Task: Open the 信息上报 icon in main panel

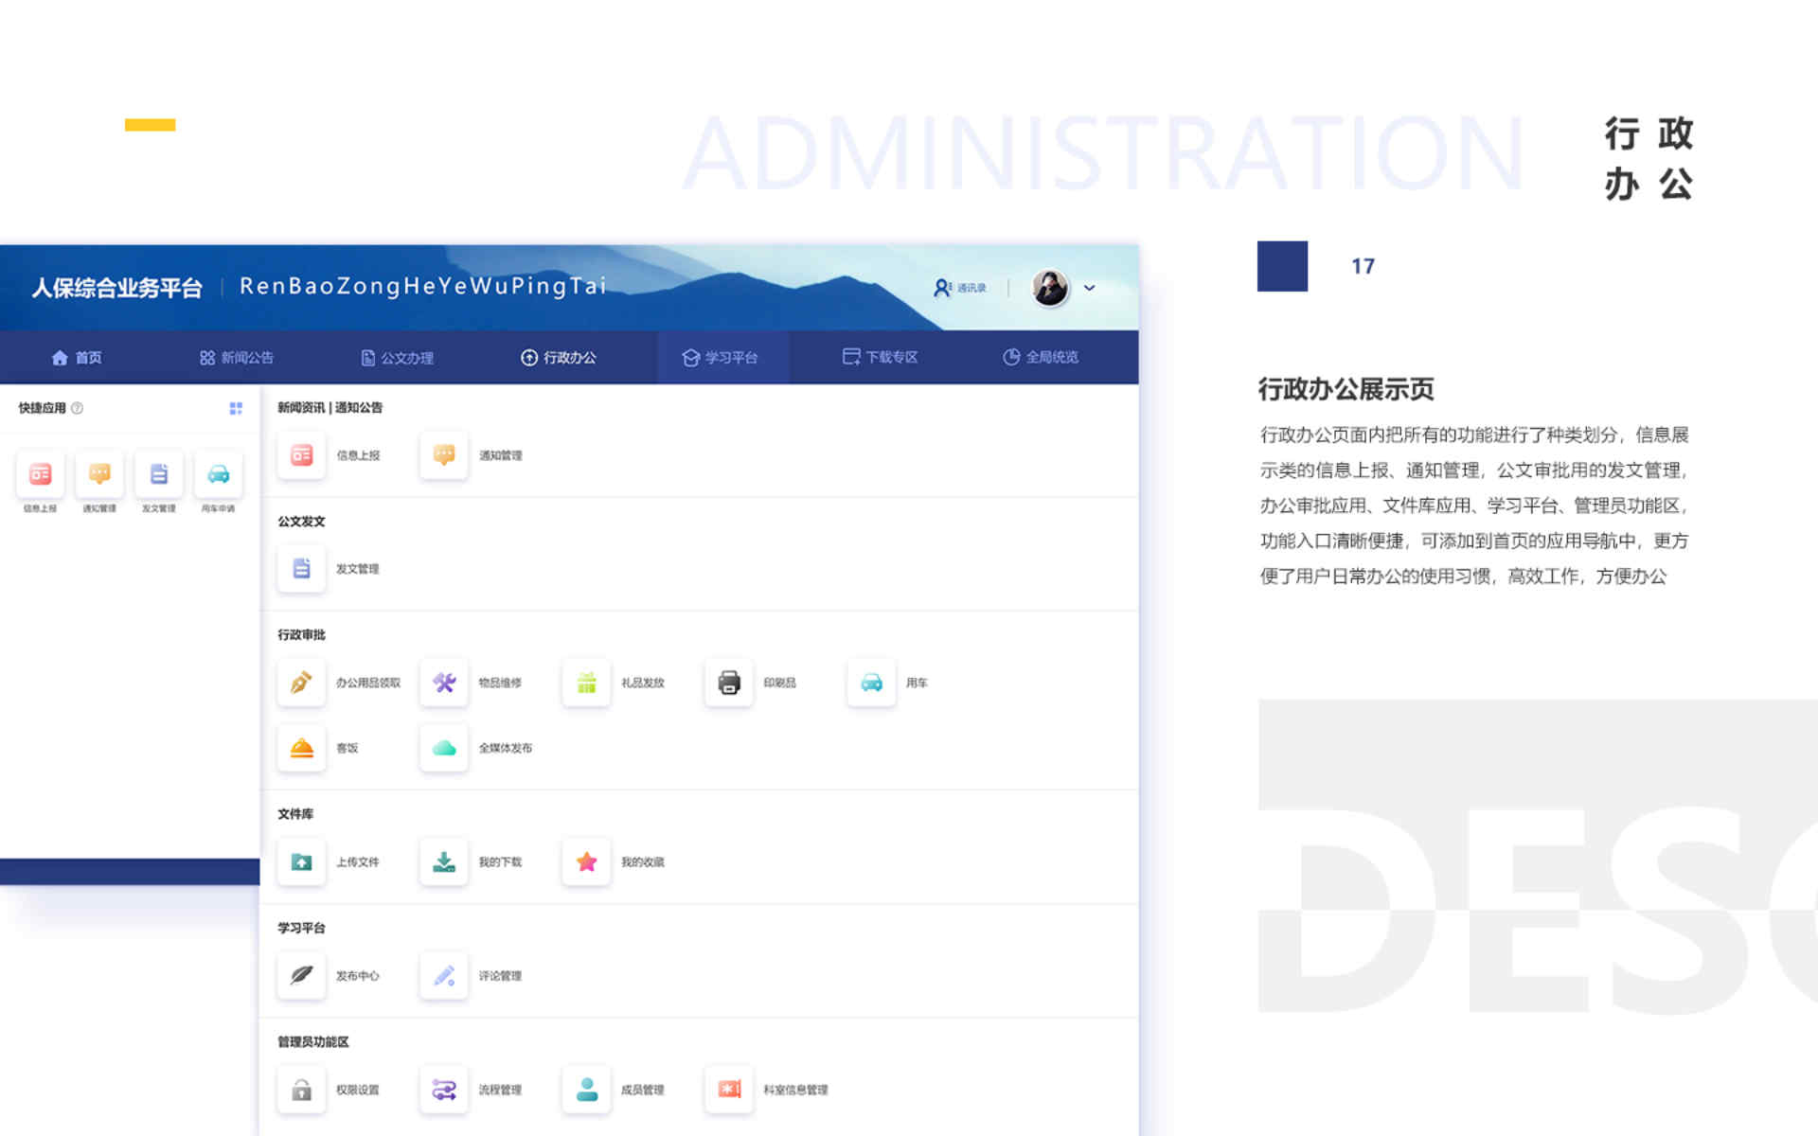Action: point(301,455)
